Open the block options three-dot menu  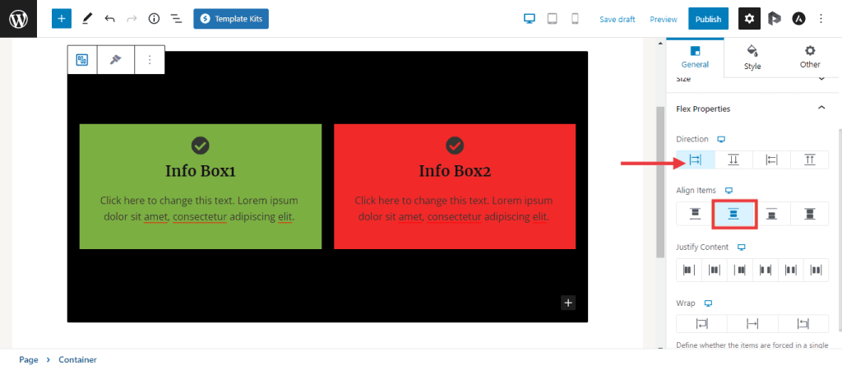tap(150, 60)
